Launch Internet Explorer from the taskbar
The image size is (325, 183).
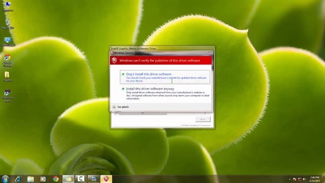coord(18,179)
